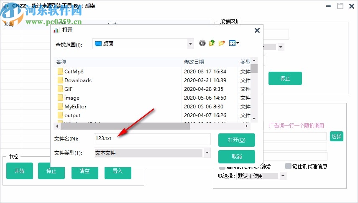Minimize the CNZZ main window
358x203 pixels.
click(329, 6)
